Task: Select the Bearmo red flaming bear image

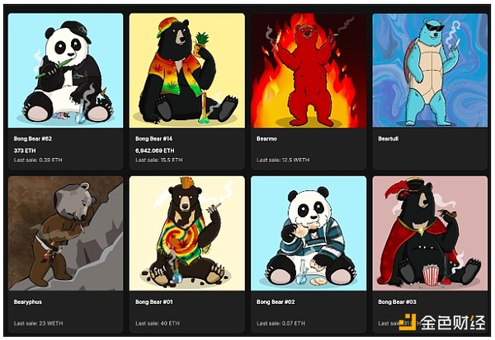Action: (309, 71)
